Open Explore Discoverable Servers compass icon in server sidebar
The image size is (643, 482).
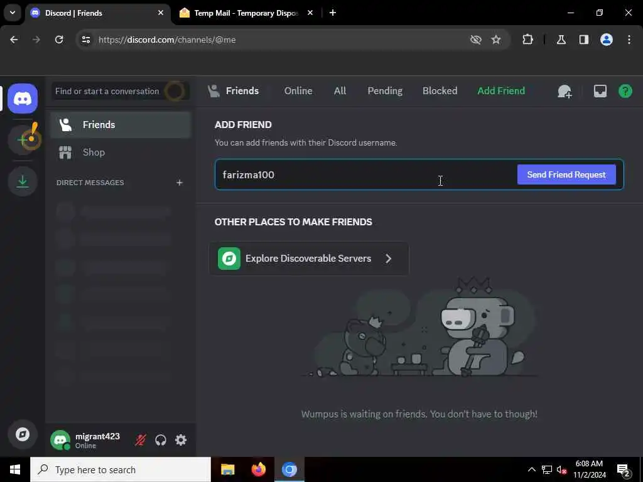pyautogui.click(x=23, y=434)
